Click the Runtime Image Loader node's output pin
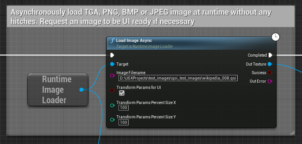The width and height of the screenshot is (302, 144). click(x=81, y=90)
